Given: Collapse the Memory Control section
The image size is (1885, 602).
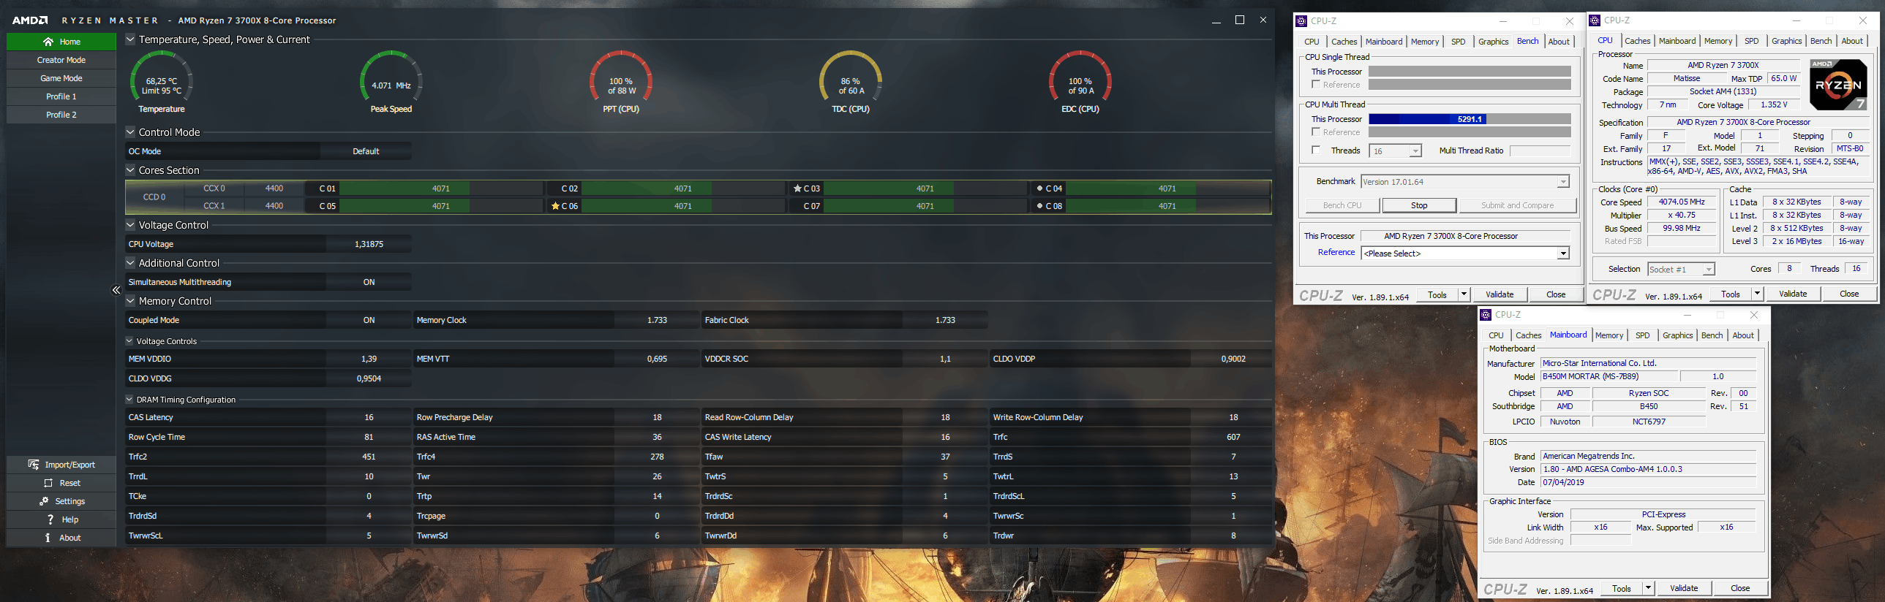Looking at the screenshot, I should click(130, 301).
